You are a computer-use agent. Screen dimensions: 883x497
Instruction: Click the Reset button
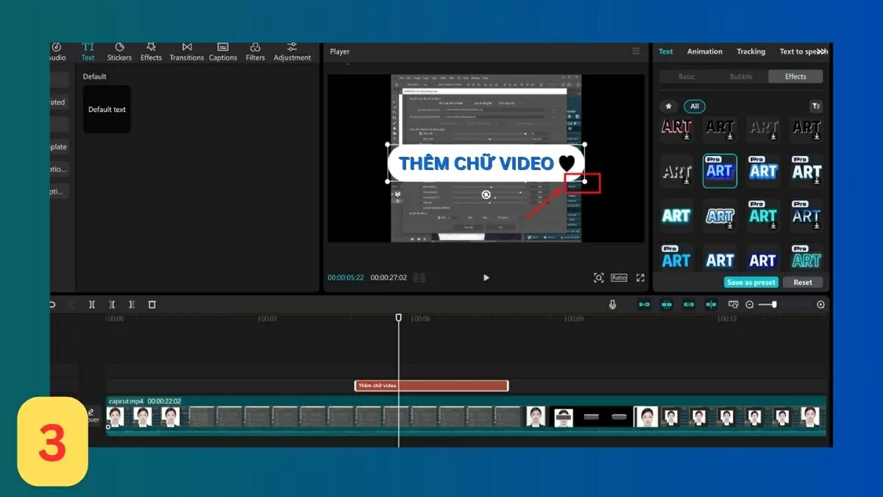803,282
